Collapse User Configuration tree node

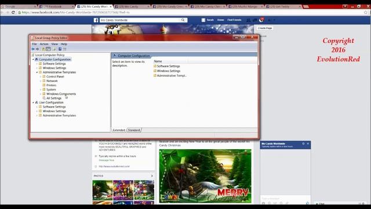click(33, 102)
